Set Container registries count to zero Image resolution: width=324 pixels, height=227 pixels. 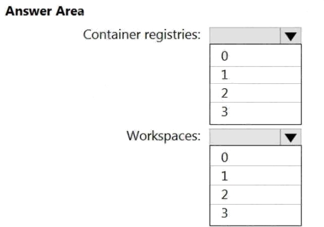coord(255,56)
